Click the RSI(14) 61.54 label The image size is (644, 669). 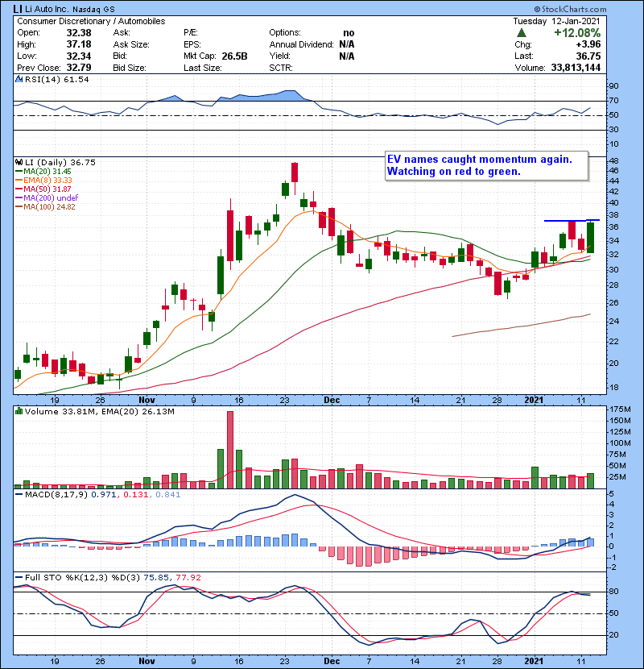pos(56,79)
